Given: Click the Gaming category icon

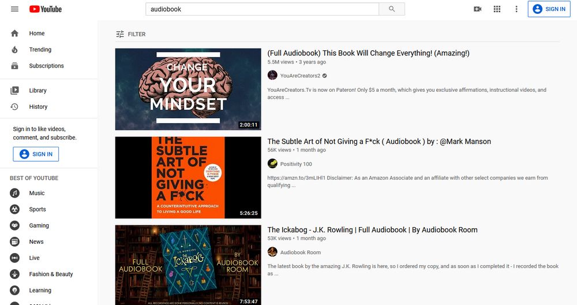Looking at the screenshot, I should (15, 225).
